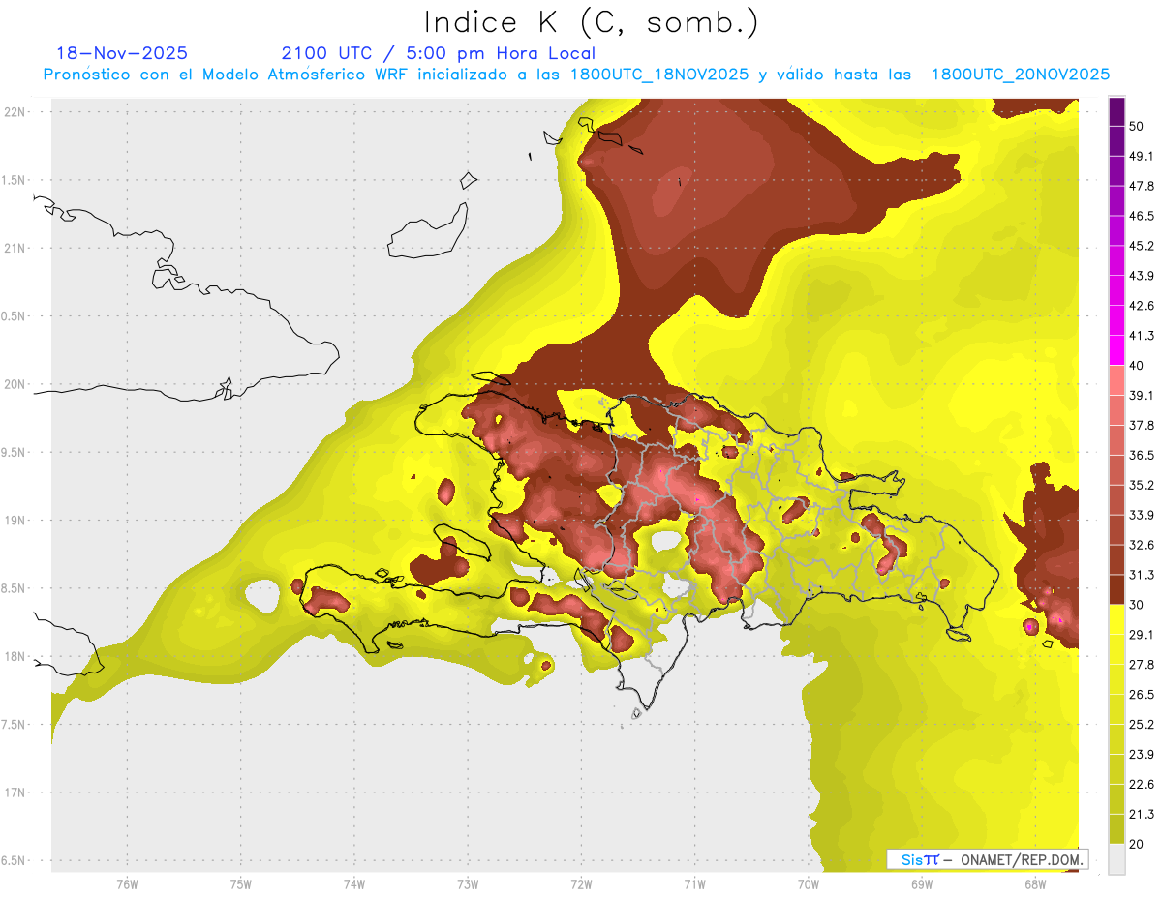
Task: Pick the olive swatch between 20 and 21.3
Action: [1116, 828]
